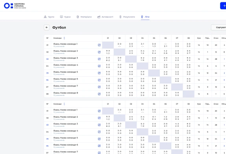
Task: Select the Ліги tab
Action: [145, 17]
